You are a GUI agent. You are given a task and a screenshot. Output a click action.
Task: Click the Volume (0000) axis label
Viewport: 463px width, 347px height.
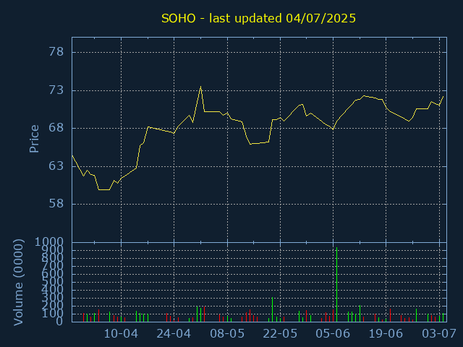coord(18,283)
